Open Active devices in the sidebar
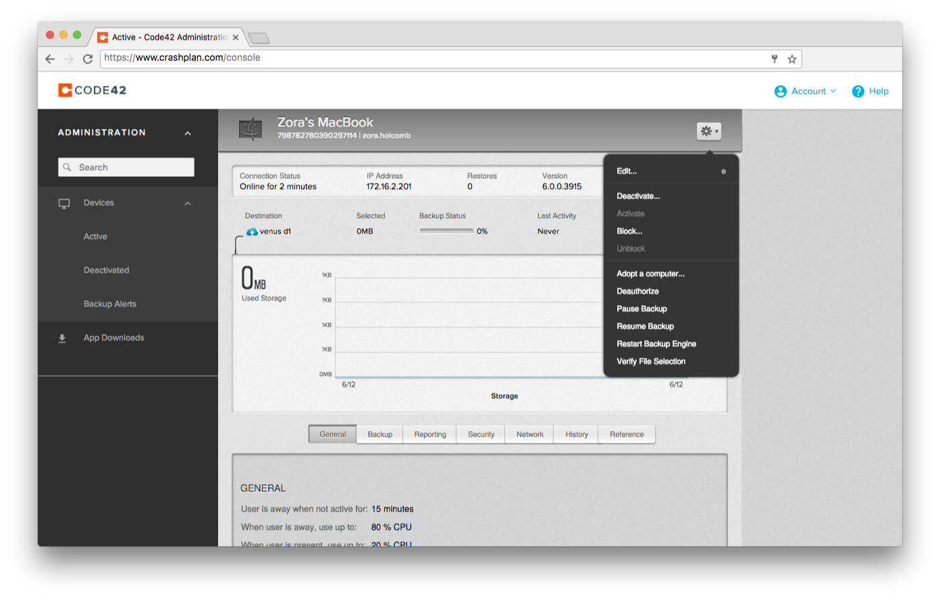940x600 pixels. point(95,237)
